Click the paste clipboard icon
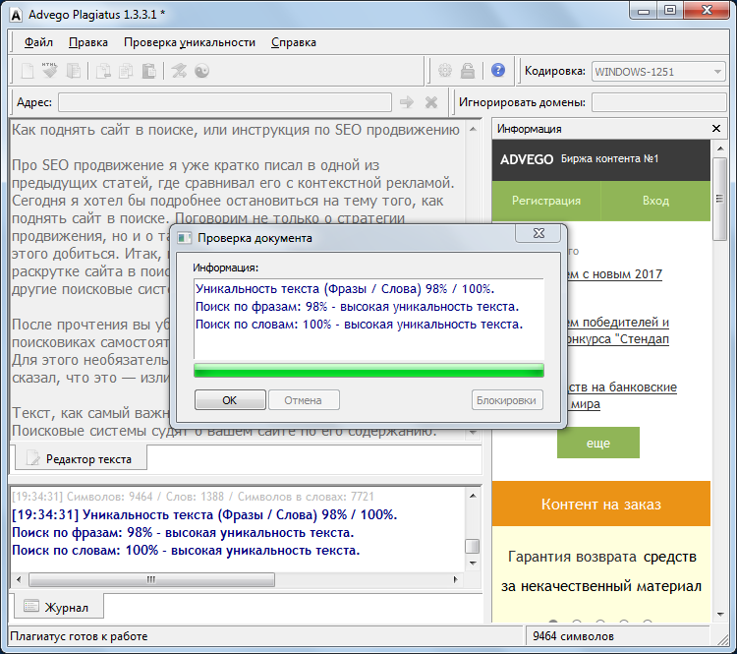 (149, 71)
